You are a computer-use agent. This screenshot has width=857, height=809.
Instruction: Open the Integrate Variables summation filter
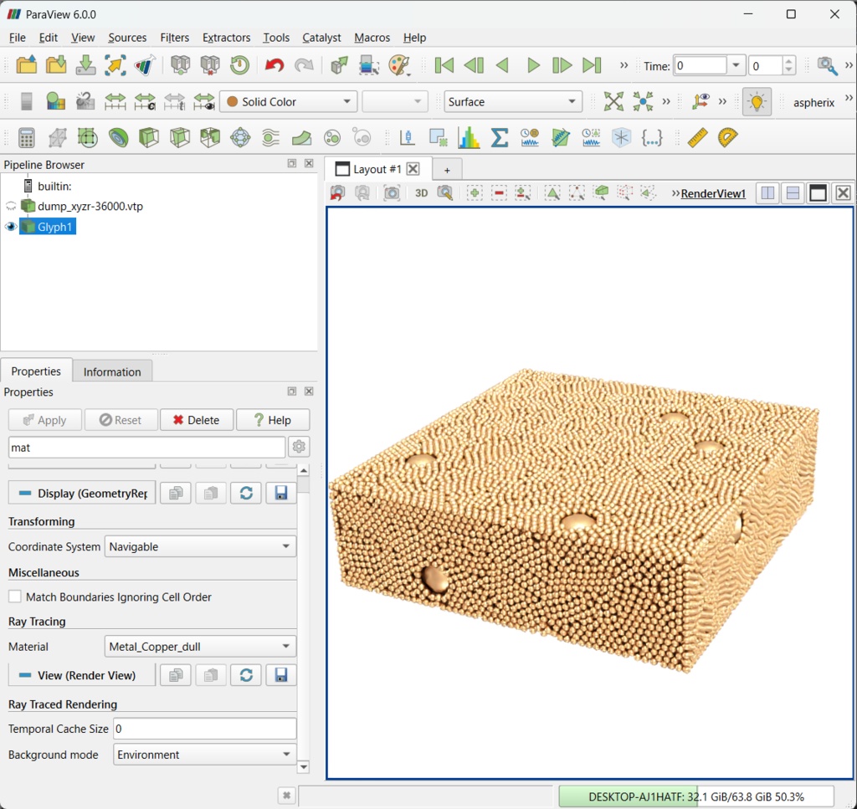(x=500, y=137)
